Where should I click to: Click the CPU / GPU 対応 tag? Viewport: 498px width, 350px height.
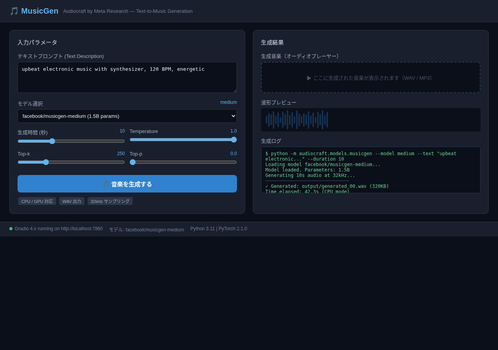tap(37, 201)
